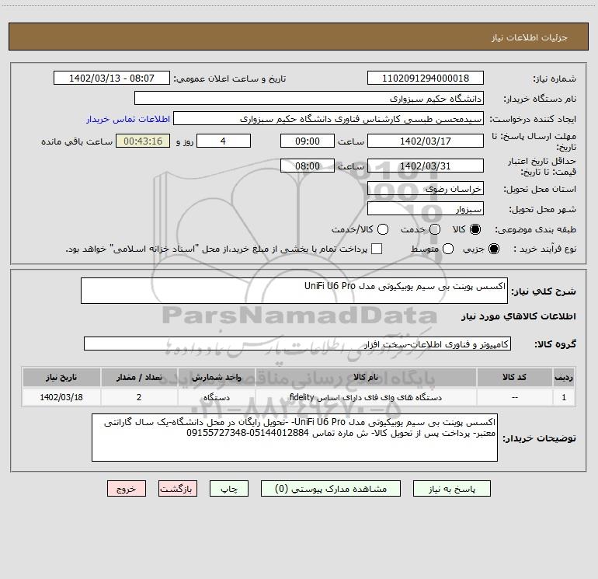Click the item name cell containing fidelity
The height and width of the screenshot is (579, 598).
pos(366,397)
